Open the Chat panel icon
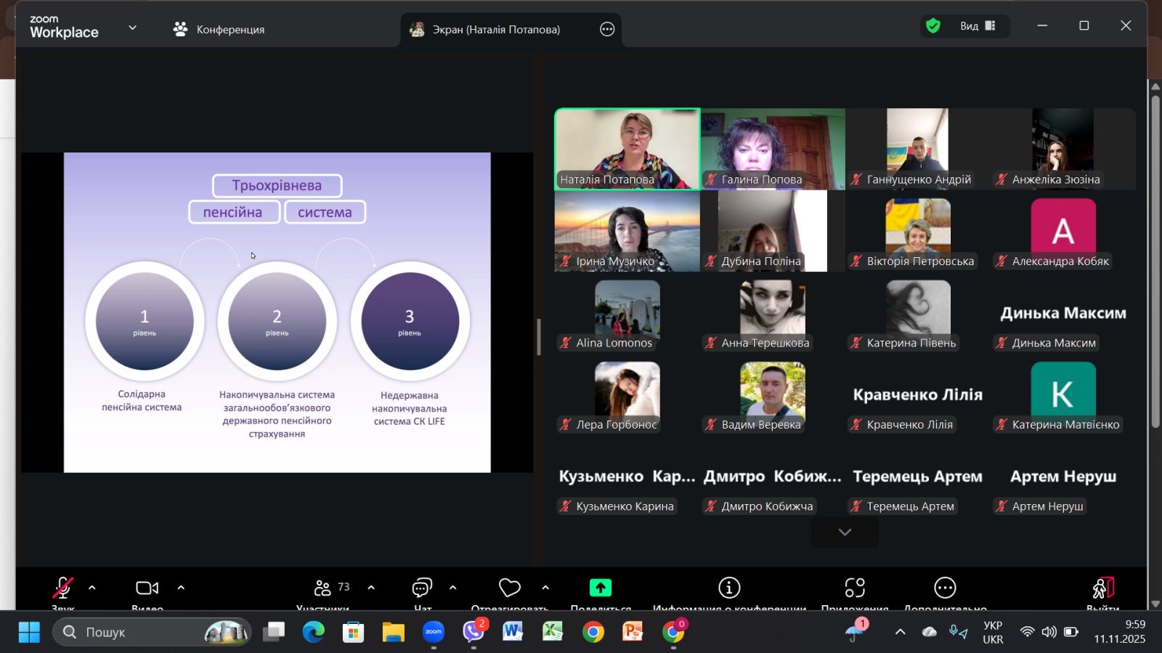Viewport: 1162px width, 653px height. tap(422, 588)
